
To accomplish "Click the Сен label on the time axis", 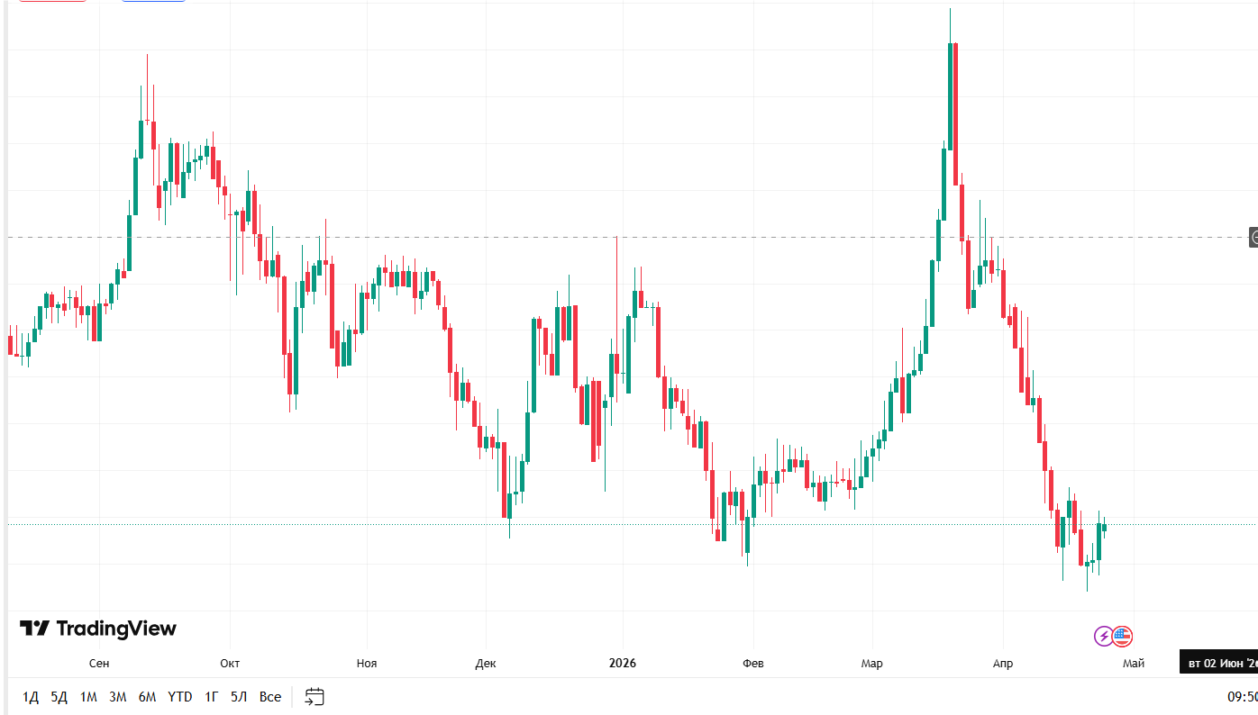I will pyautogui.click(x=99, y=664).
